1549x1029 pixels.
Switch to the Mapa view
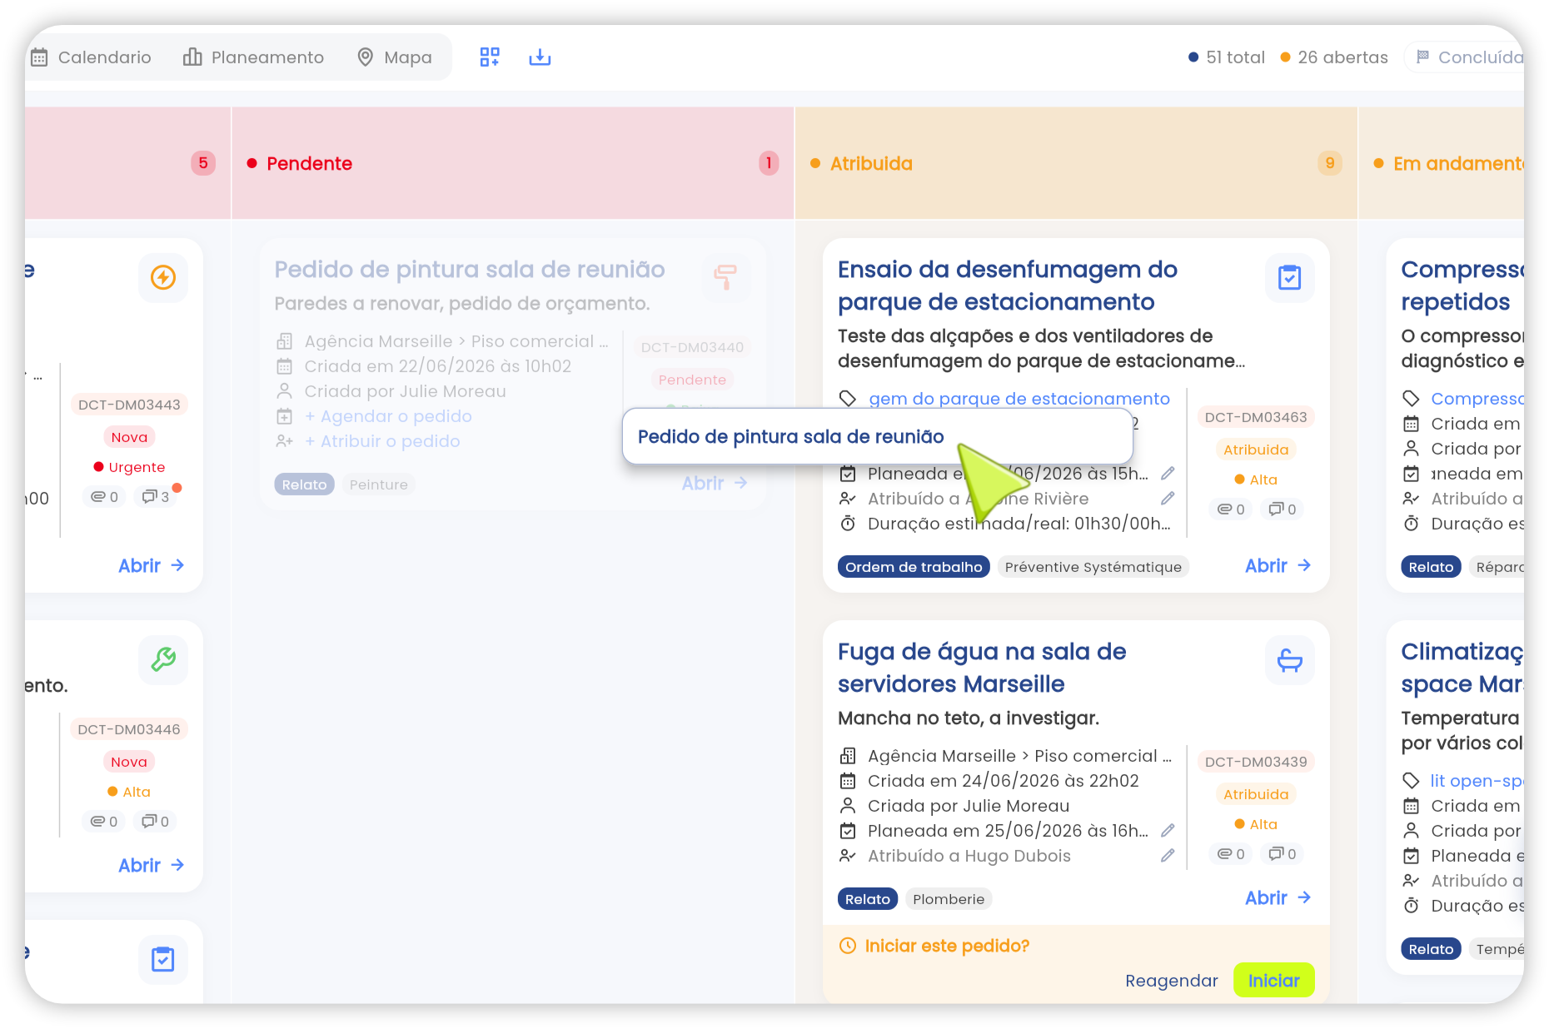tap(395, 57)
